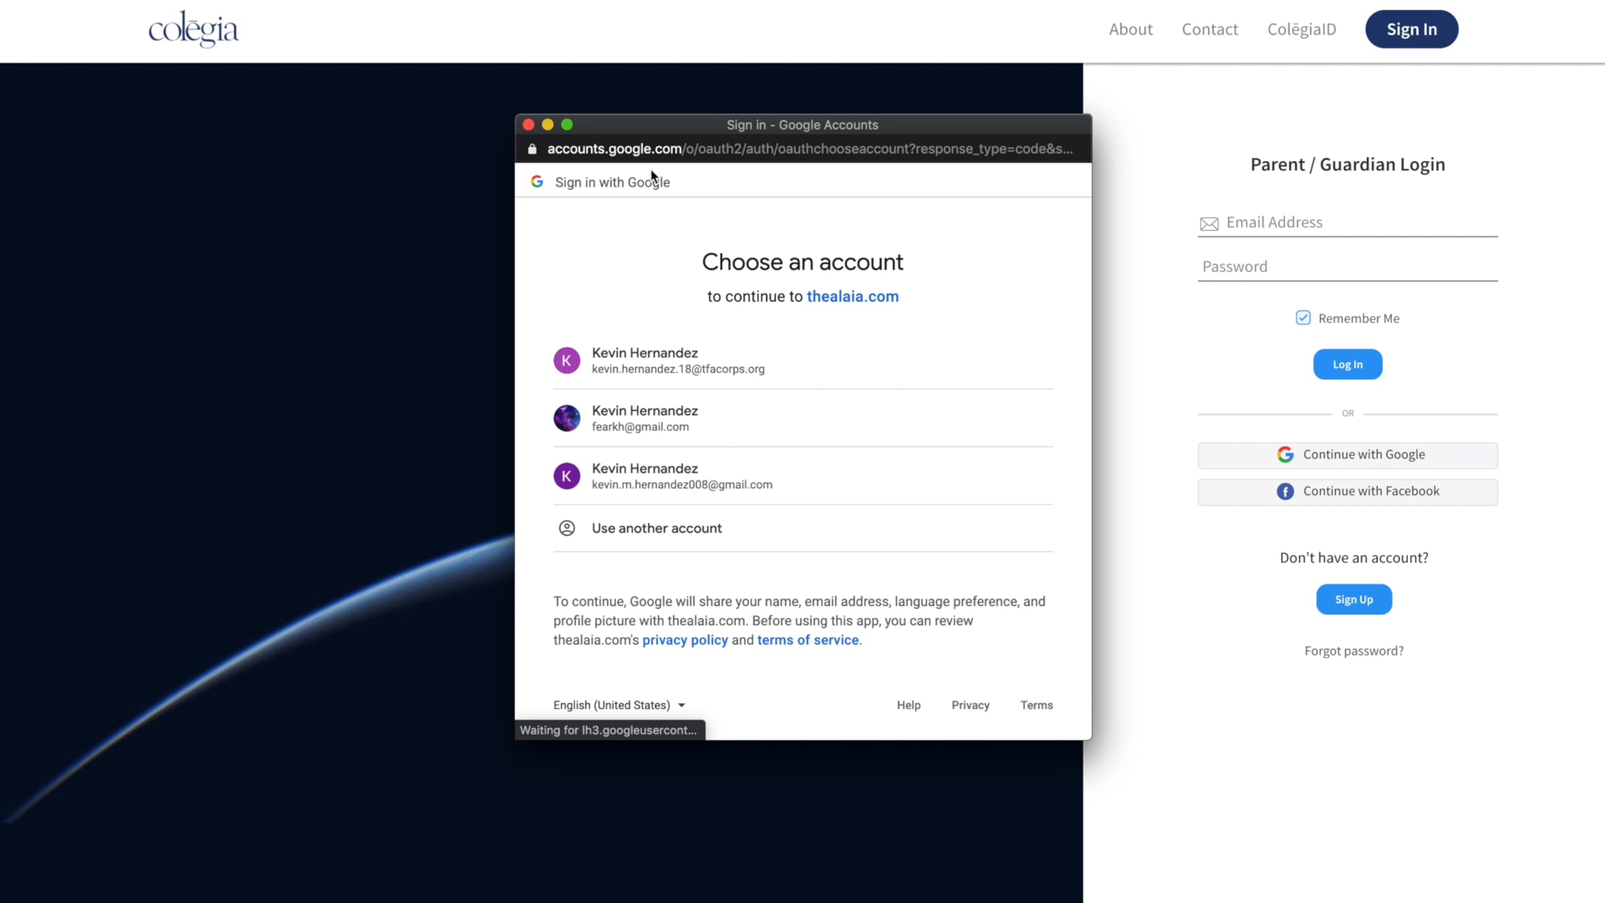Choose Continue with Google
Screen dimensions: 1605x903
pos(1348,455)
